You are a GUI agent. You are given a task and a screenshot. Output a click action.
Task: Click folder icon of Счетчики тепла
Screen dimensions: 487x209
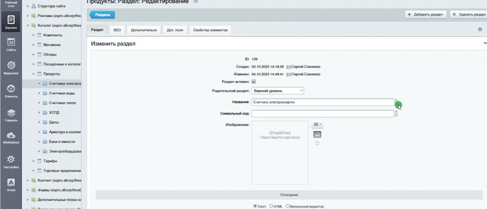[x=45, y=103]
